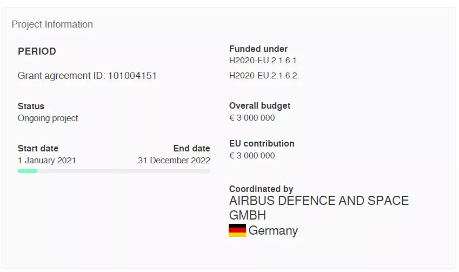The width and height of the screenshot is (459, 272).
Task: Click the Coordinated by label
Action: point(261,189)
